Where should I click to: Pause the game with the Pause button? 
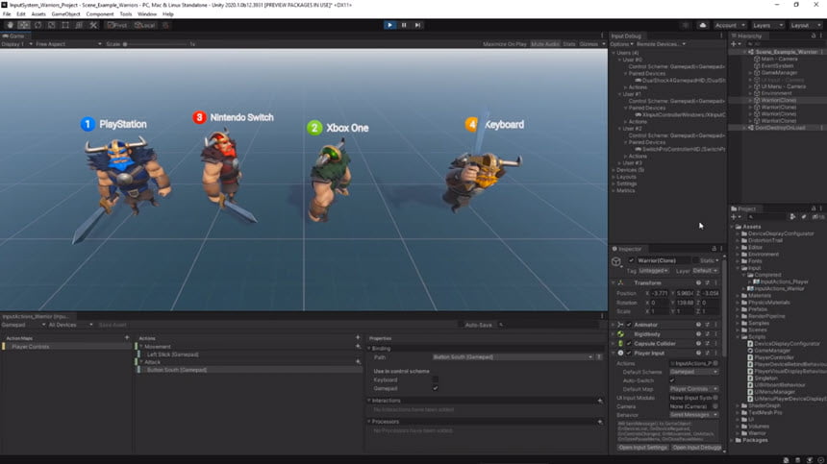pos(404,25)
